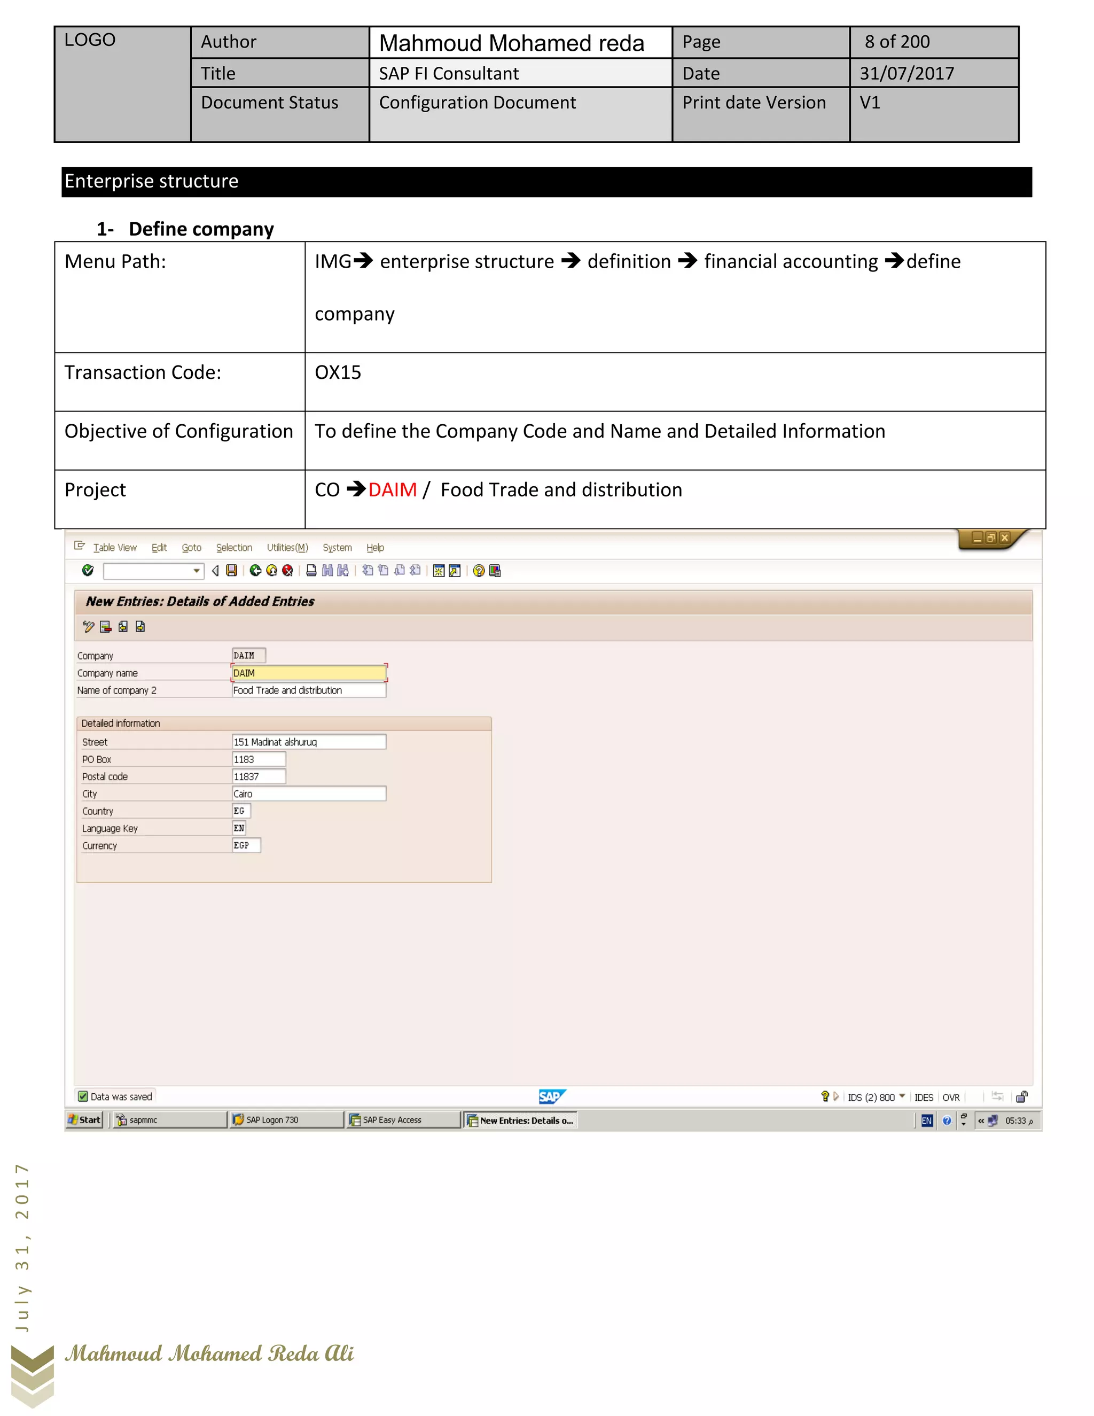
Task: Click the Generate Shortcut icon
Action: [455, 571]
